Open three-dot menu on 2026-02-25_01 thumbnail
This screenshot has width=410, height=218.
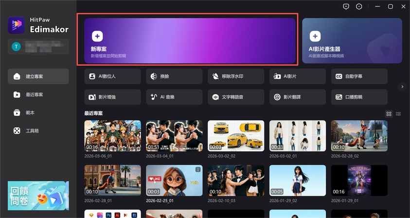click(x=198, y=170)
